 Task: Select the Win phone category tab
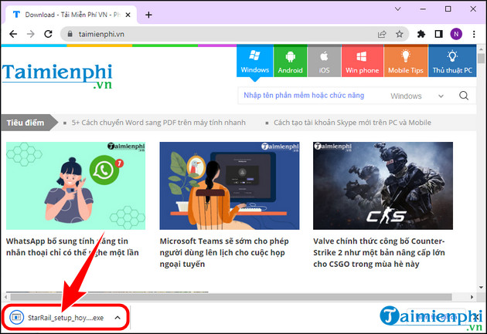click(x=362, y=61)
